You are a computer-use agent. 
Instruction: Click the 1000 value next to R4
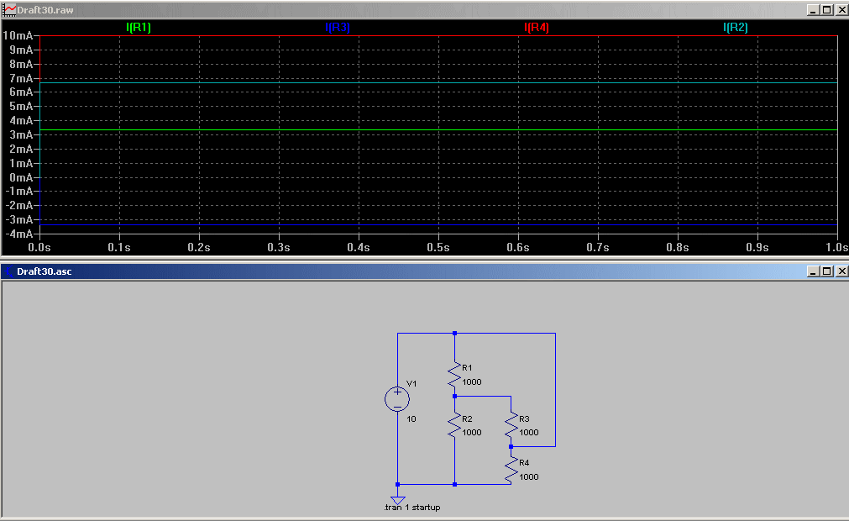click(529, 476)
